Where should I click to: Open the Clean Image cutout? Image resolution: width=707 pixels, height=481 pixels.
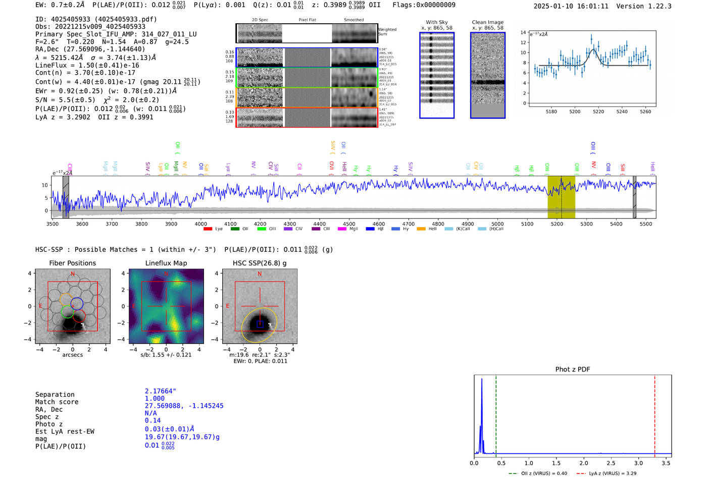click(x=487, y=75)
